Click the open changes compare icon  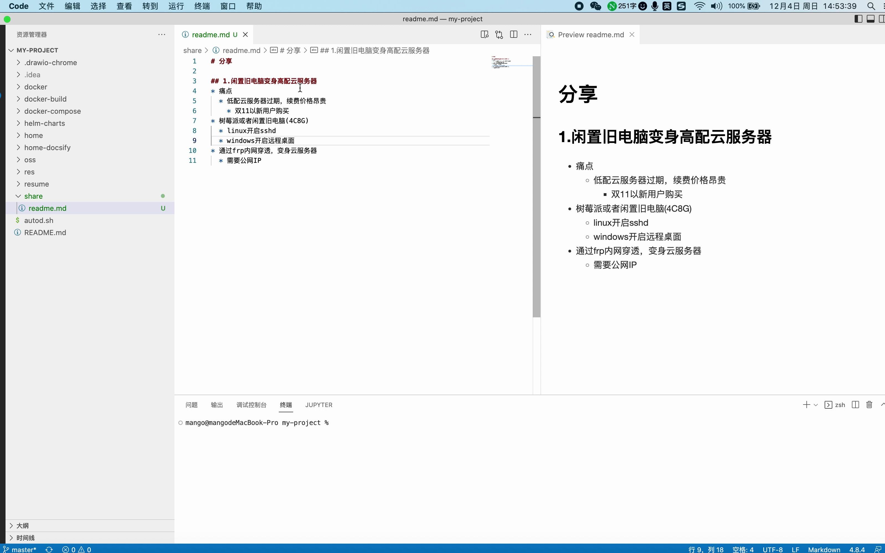pyautogui.click(x=499, y=34)
